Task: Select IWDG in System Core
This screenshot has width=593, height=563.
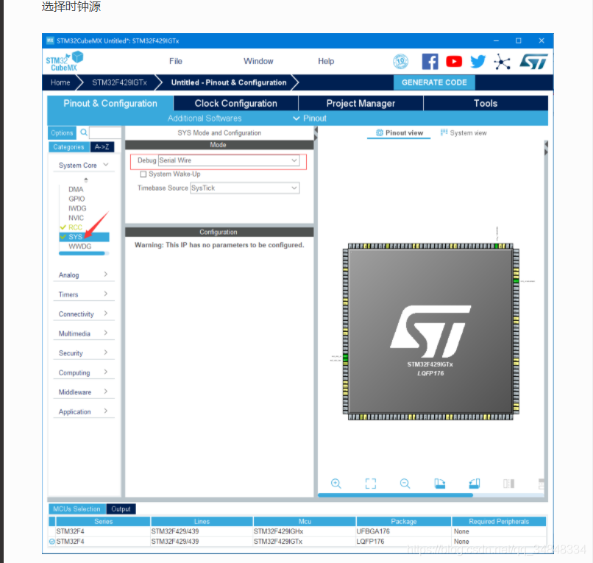Action: [77, 208]
